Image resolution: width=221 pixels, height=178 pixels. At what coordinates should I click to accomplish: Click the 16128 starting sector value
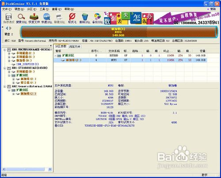coord(110,107)
